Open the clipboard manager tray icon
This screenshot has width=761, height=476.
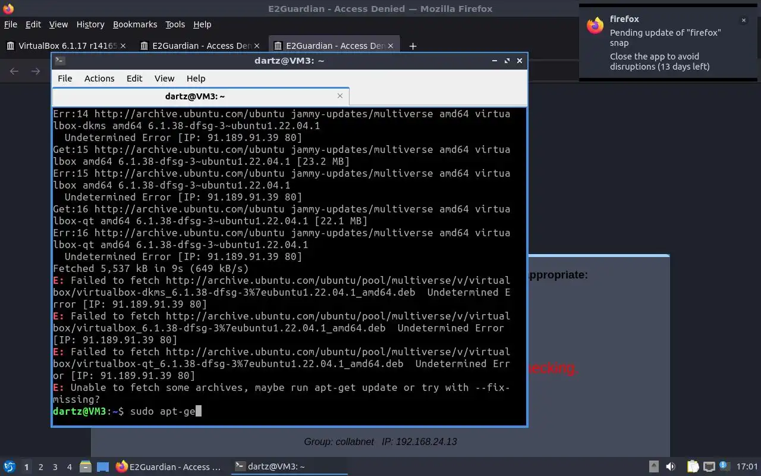693,466
